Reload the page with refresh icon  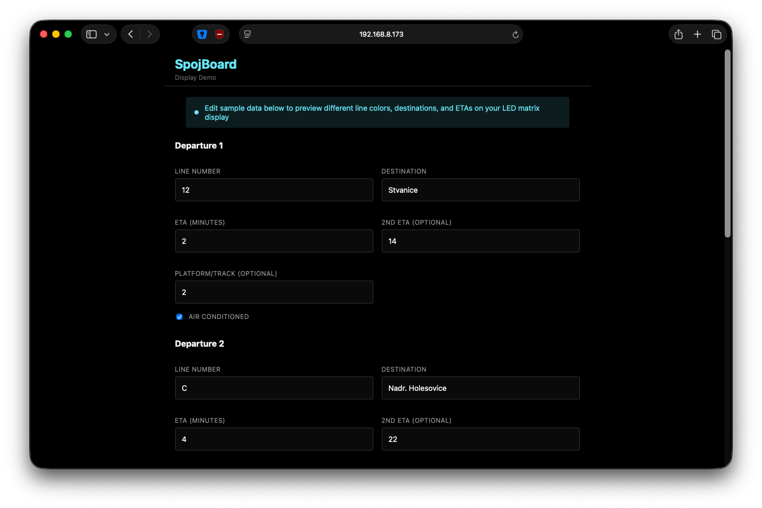515,35
